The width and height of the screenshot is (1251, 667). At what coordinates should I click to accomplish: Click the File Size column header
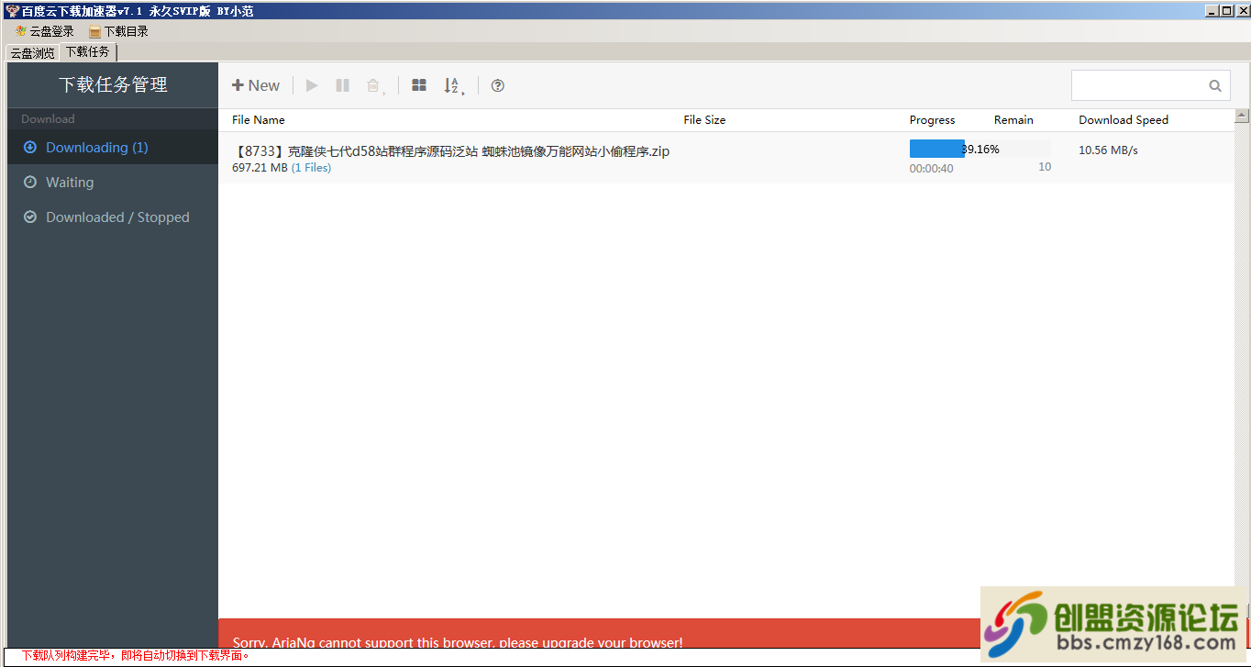(x=704, y=120)
